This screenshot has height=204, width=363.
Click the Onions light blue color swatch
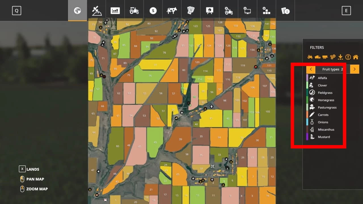click(x=307, y=122)
